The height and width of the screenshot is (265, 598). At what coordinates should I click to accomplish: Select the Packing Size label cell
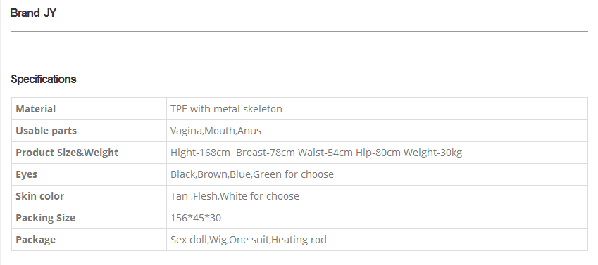click(x=89, y=218)
